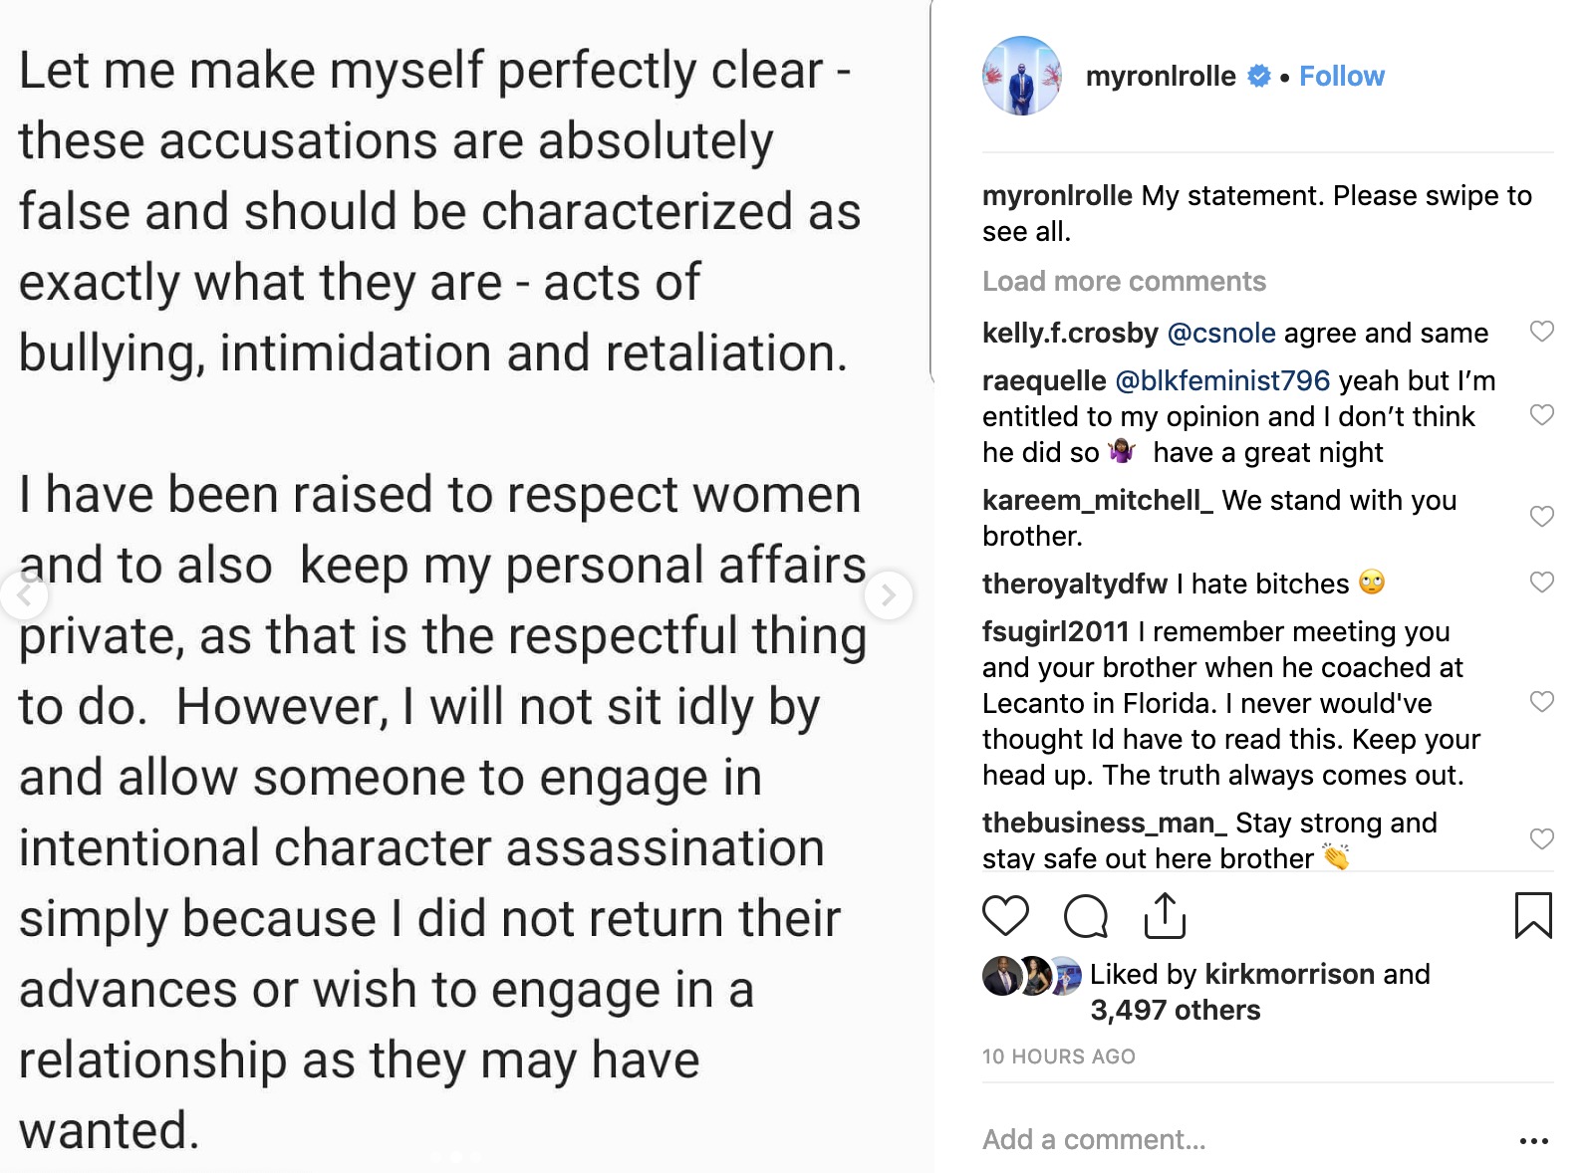Open @blkfeminist796 mention link
The width and height of the screenshot is (1590, 1173).
1222,381
